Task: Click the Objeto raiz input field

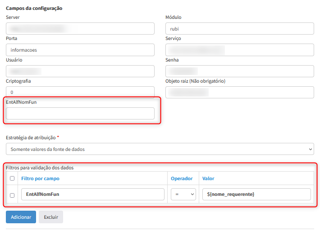Action: click(x=239, y=92)
